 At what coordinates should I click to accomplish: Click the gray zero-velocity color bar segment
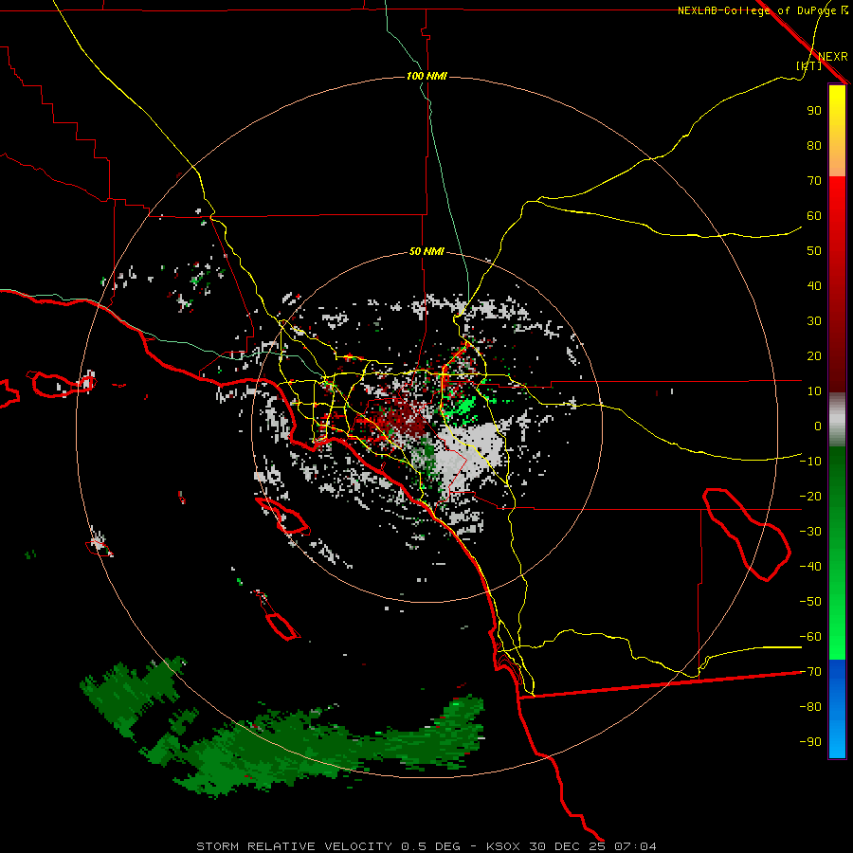point(837,420)
